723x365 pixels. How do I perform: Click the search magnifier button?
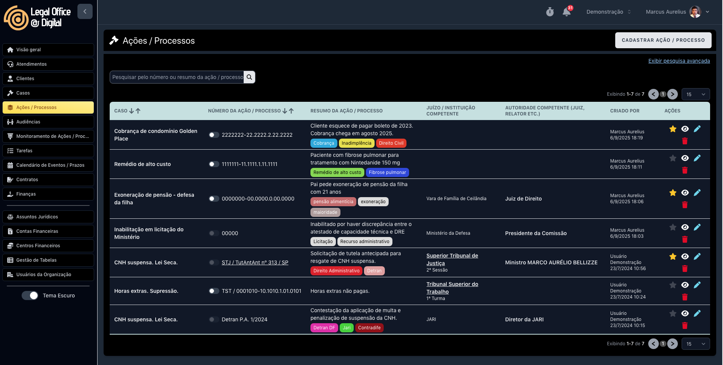(249, 77)
